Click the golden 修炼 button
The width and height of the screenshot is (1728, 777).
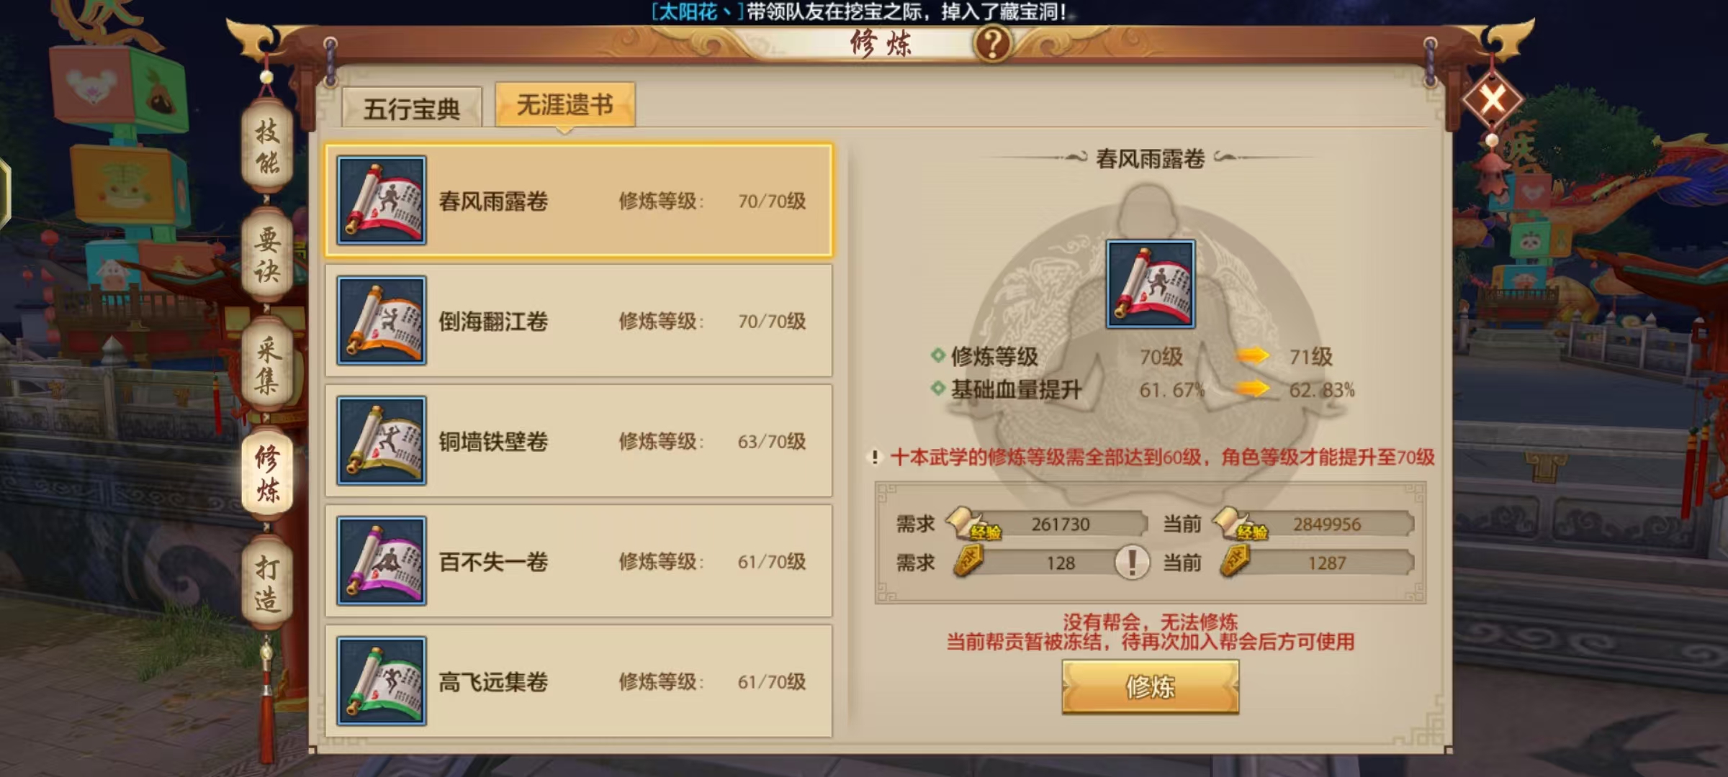1151,687
